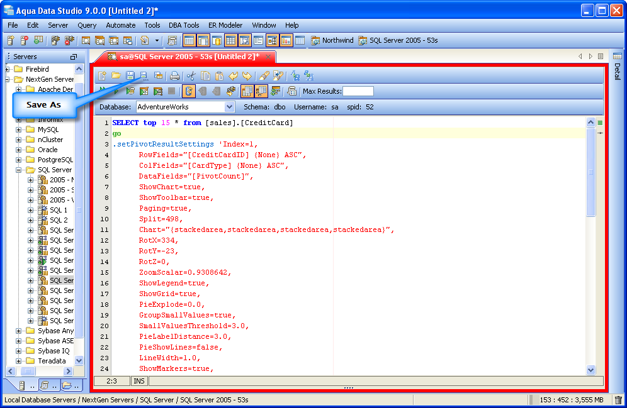
Task: Click the editor scroll down arrow
Action: (x=590, y=370)
